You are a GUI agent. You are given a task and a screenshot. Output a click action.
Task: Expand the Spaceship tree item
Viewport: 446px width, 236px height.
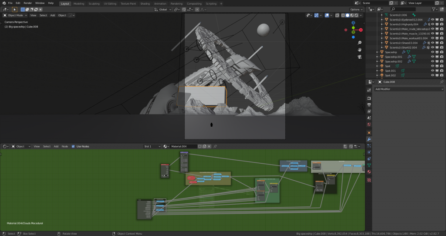click(378, 52)
